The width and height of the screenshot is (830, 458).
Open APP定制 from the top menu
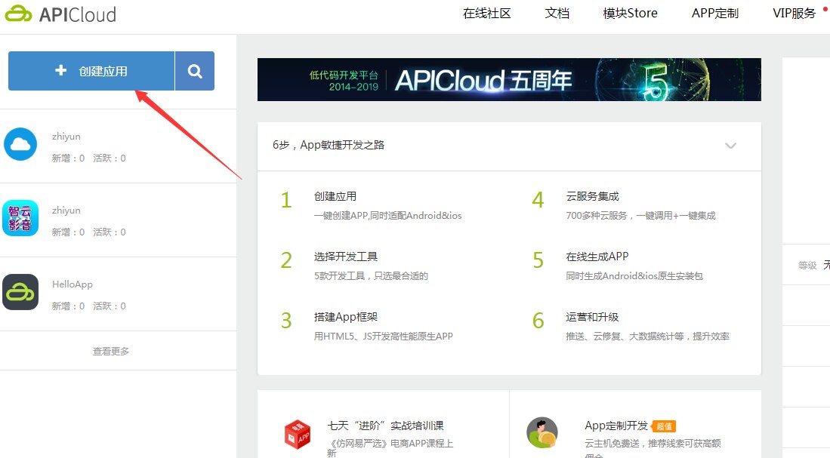tap(714, 13)
